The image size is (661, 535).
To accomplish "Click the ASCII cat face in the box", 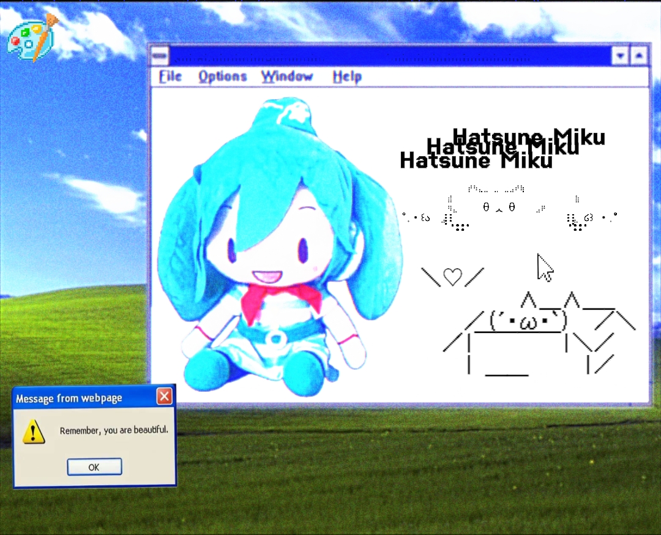I will pyautogui.click(x=528, y=321).
